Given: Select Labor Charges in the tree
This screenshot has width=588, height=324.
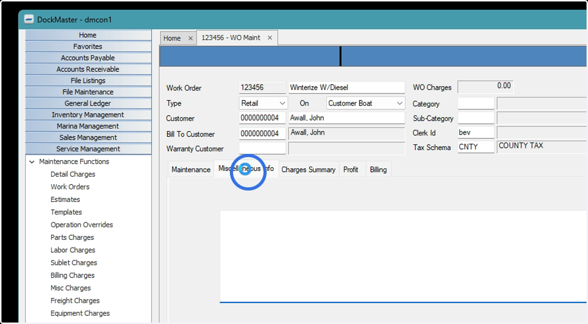Looking at the screenshot, I should click(73, 250).
